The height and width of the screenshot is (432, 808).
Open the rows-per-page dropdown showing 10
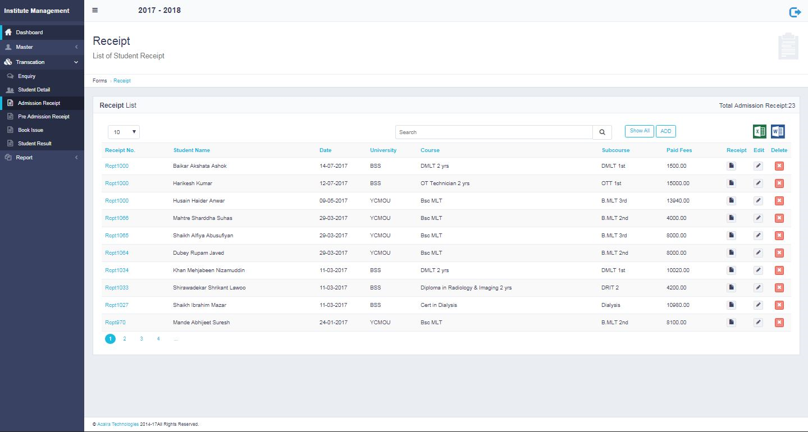[124, 132]
